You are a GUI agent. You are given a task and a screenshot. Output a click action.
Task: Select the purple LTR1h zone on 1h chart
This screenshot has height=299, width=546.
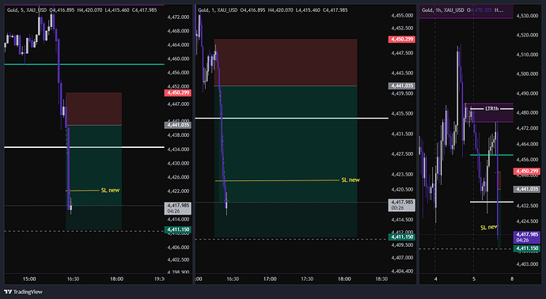(x=489, y=112)
